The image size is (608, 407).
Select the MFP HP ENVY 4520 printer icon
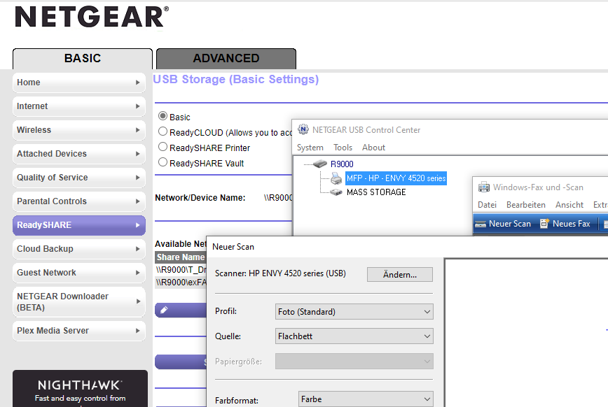coord(336,178)
